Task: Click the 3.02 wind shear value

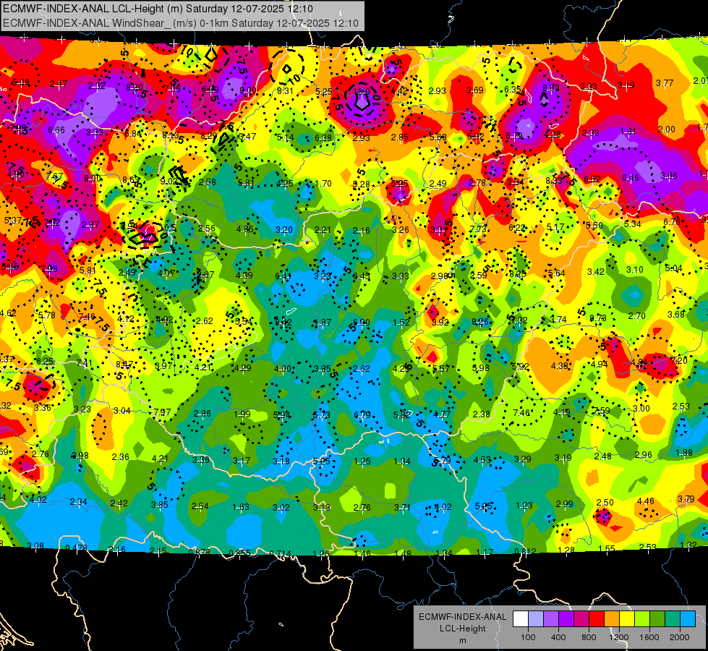Action: click(x=281, y=508)
